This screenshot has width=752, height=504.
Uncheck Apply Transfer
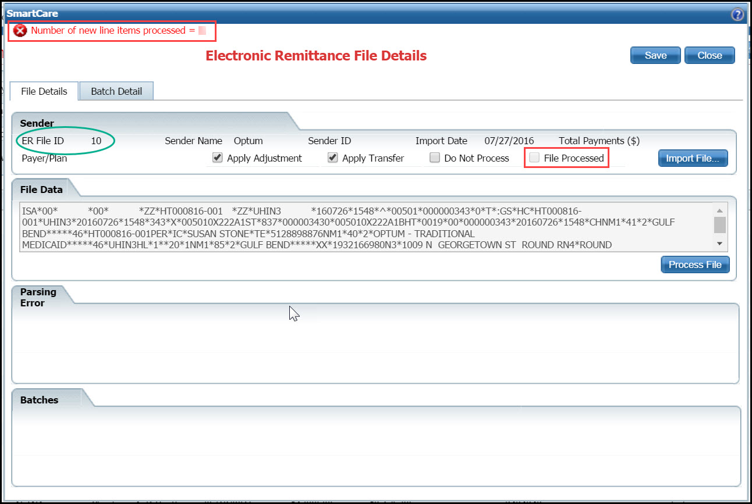[x=332, y=158]
